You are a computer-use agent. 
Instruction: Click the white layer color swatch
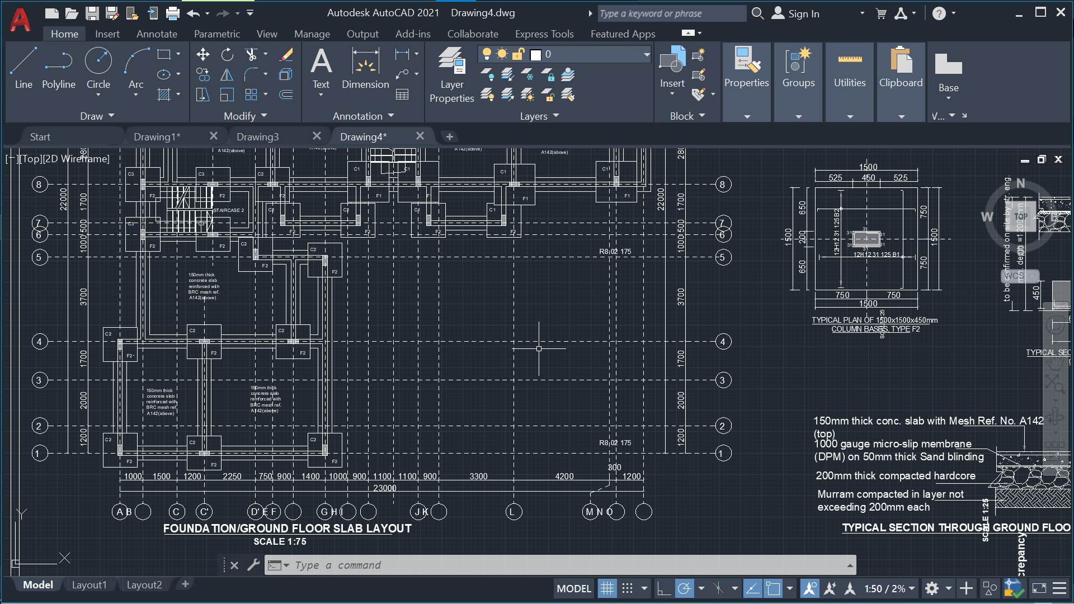(x=535, y=54)
